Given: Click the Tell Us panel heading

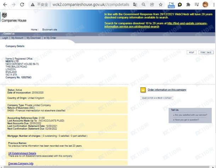Looking at the screenshot, I should pos(175,110).
